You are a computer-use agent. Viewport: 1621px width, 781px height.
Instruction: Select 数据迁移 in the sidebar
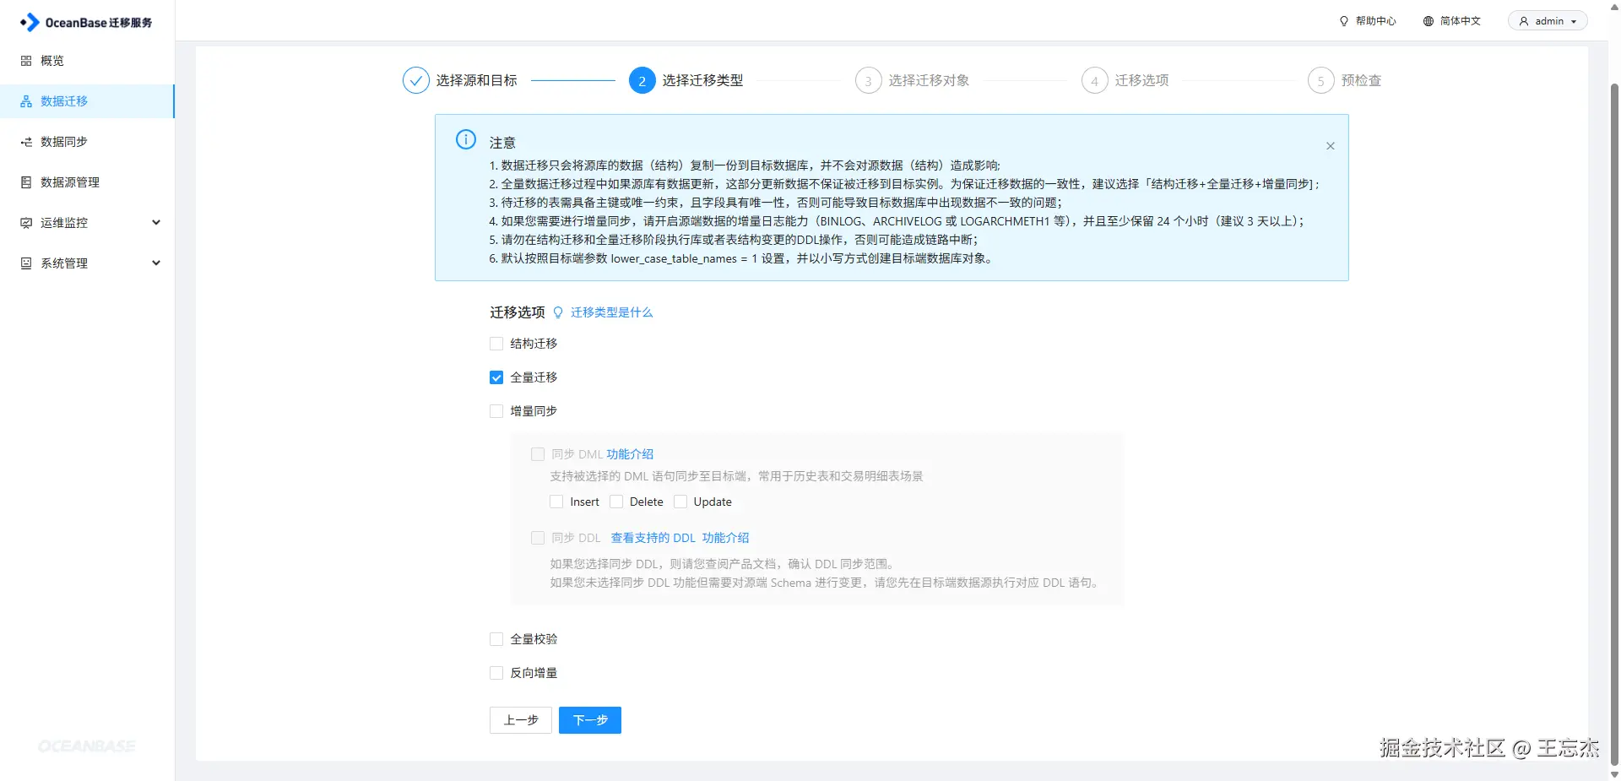pyautogui.click(x=87, y=101)
